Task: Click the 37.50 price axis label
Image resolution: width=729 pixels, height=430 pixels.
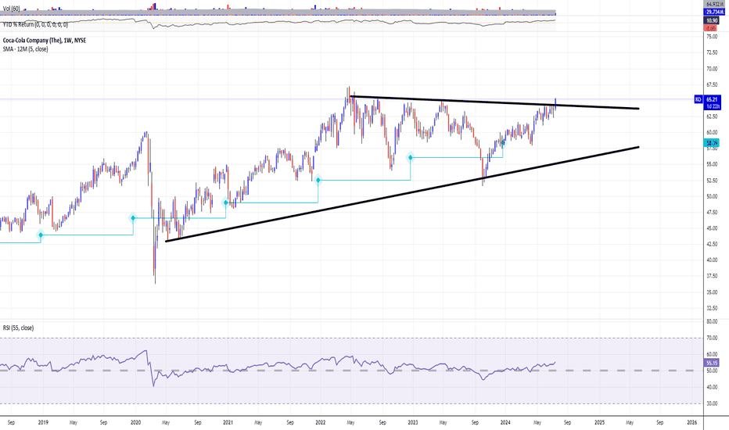Action: pyautogui.click(x=712, y=276)
